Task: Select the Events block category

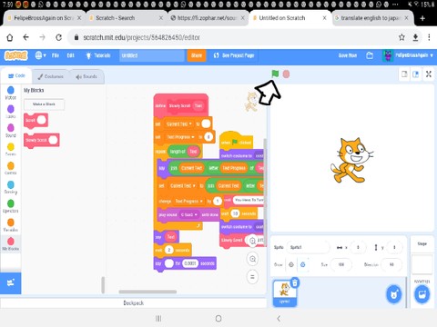Action: (x=11, y=150)
